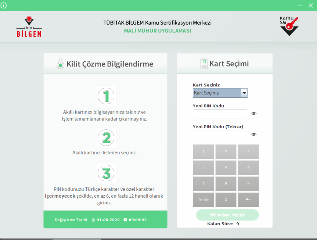Focus the Yeni PIN Kodu (Tekrar) input field
This screenshot has height=240, width=317.
tap(220, 135)
